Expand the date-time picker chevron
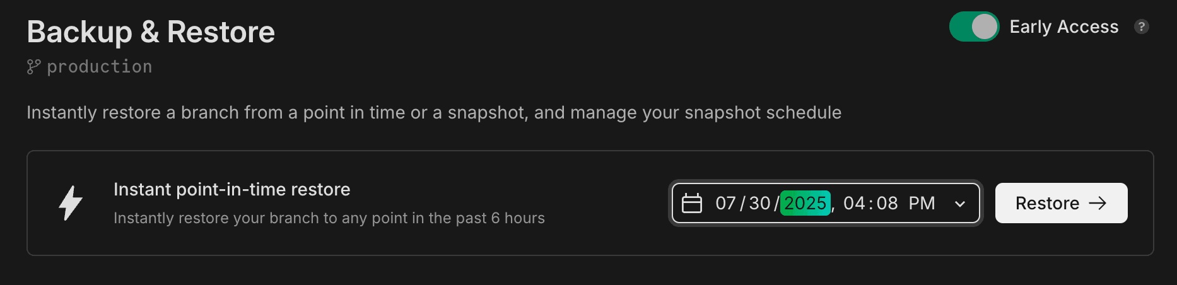Screen dimensions: 1177x285 960,204
